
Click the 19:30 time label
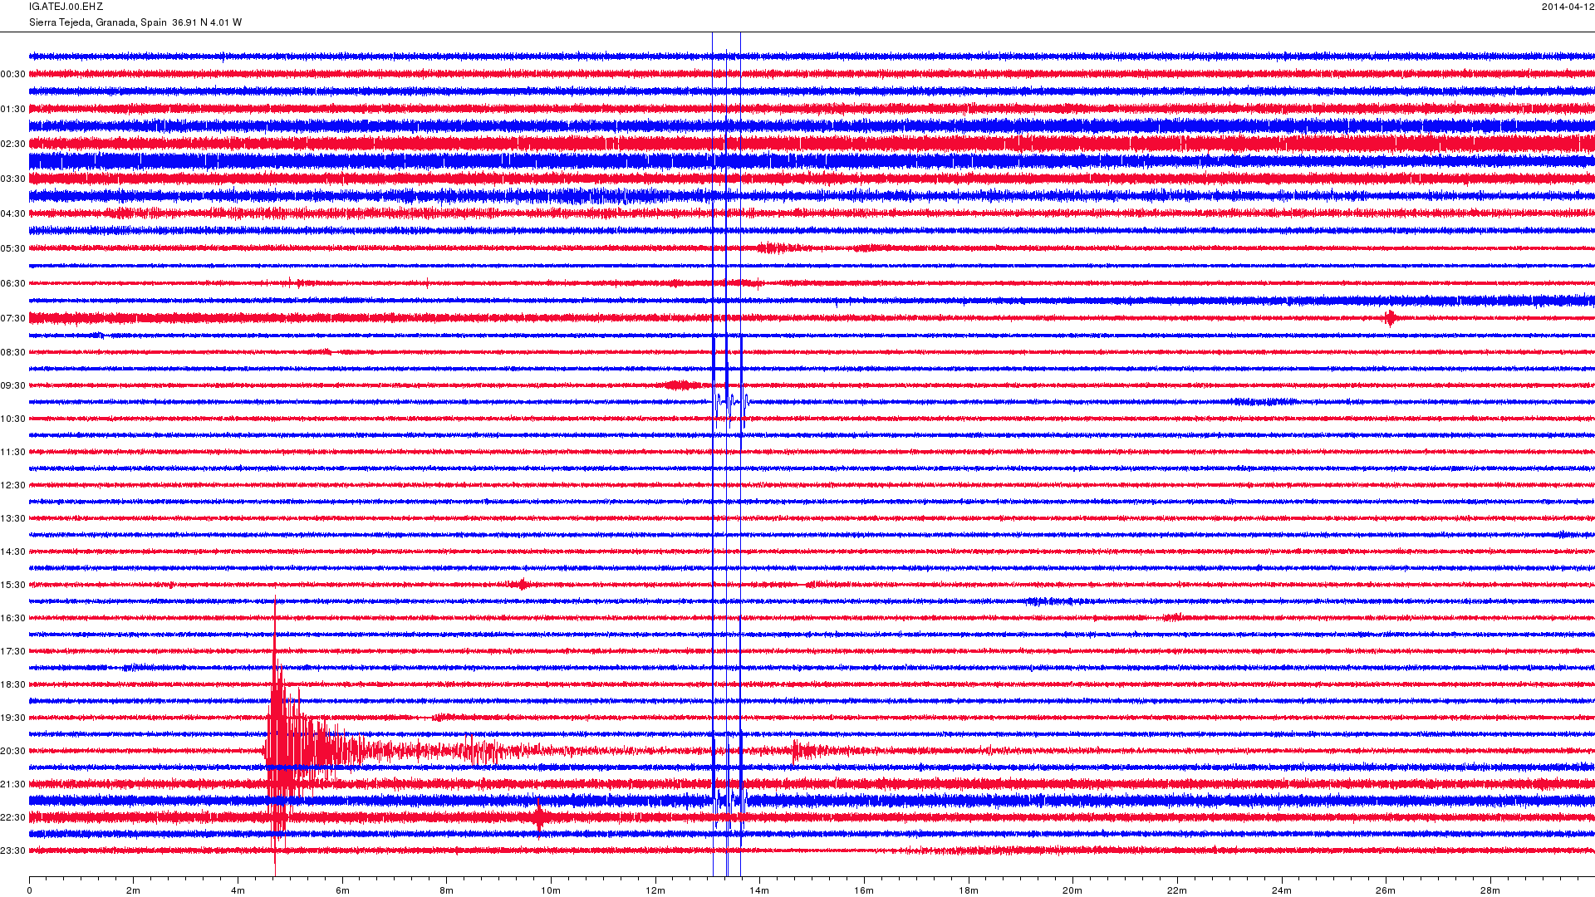click(x=12, y=718)
